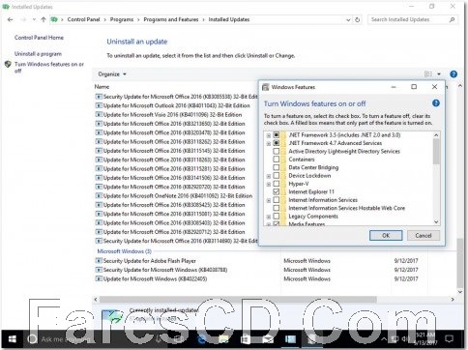The height and width of the screenshot is (350, 468).
Task: Enable Internet Information Services Hostable Web Core
Action: coord(277,208)
